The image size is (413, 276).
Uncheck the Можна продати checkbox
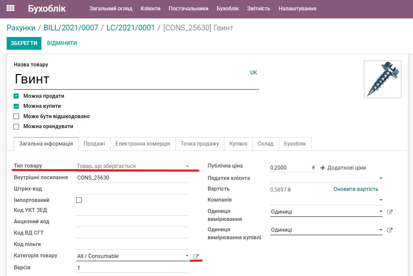click(16, 96)
